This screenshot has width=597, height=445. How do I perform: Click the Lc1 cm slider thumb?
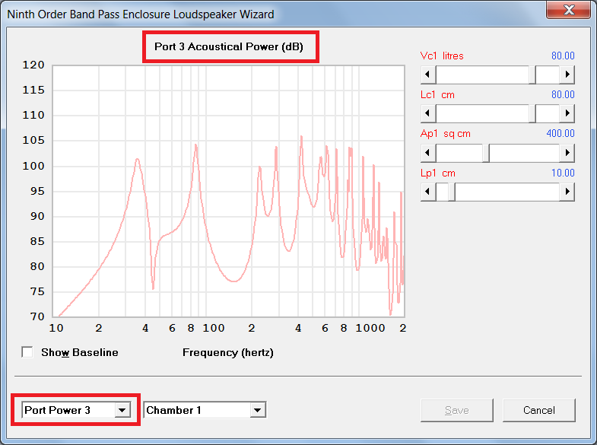click(x=532, y=113)
